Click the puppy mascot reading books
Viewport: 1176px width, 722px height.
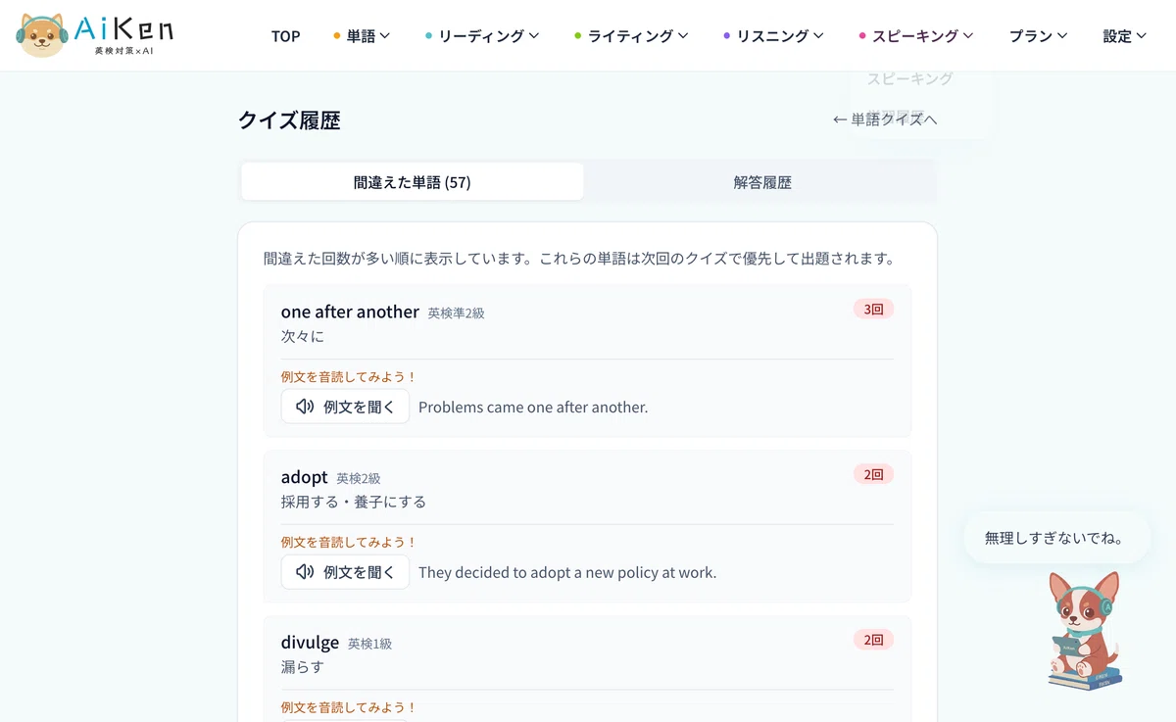[1085, 630]
